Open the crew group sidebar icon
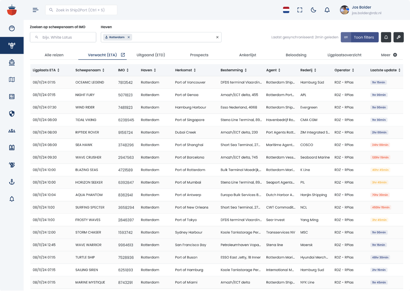 coord(12,131)
